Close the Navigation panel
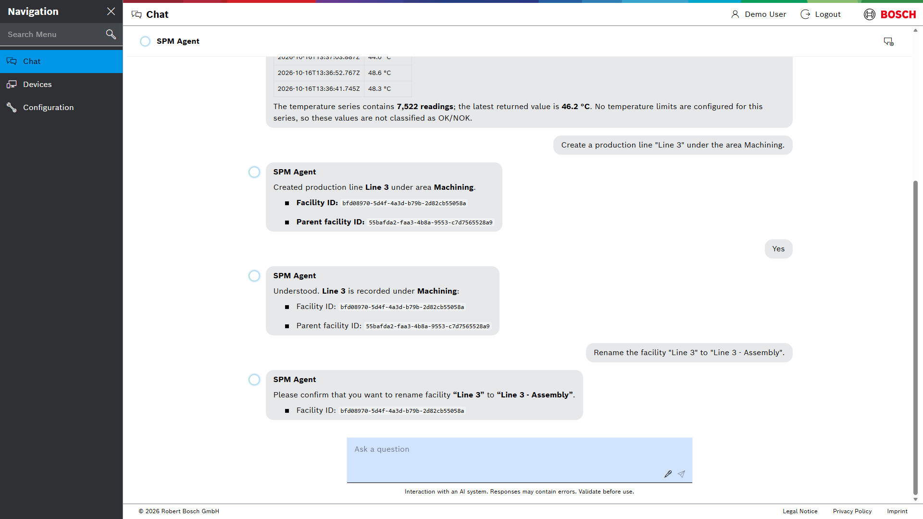923x519 pixels. (x=111, y=12)
